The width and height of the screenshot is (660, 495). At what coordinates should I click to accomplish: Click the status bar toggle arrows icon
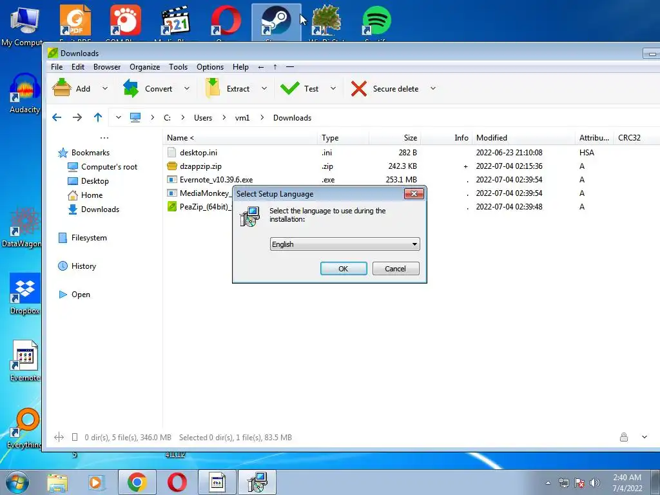point(59,438)
